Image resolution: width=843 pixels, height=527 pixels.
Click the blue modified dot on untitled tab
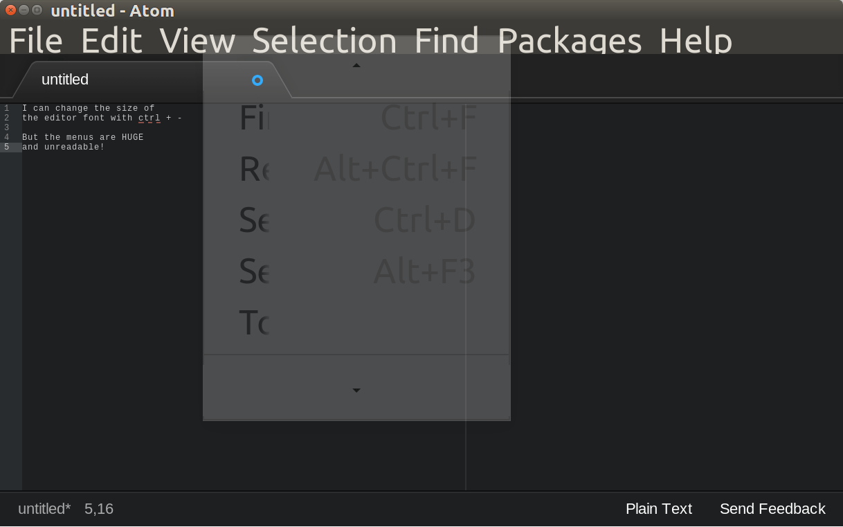(x=257, y=80)
